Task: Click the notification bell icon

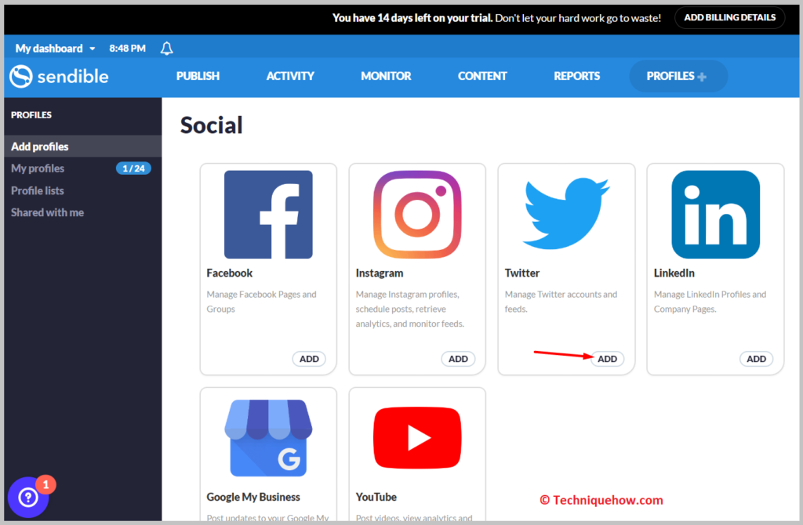Action: coord(166,48)
